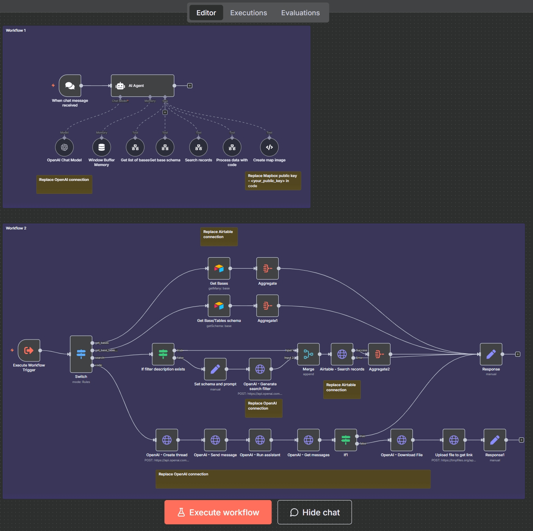Add node after Response node output
Screen dimensions: 533x531
click(518, 354)
